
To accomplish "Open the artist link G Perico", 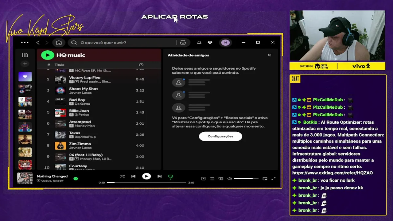I will point(82,115).
